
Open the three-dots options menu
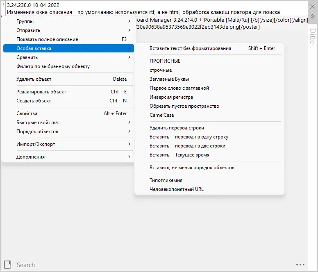(300, 265)
